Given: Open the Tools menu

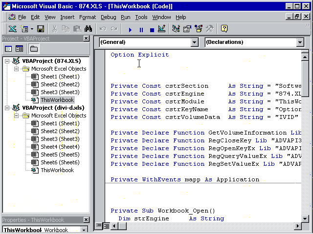Looking at the screenshot, I should (x=141, y=18).
